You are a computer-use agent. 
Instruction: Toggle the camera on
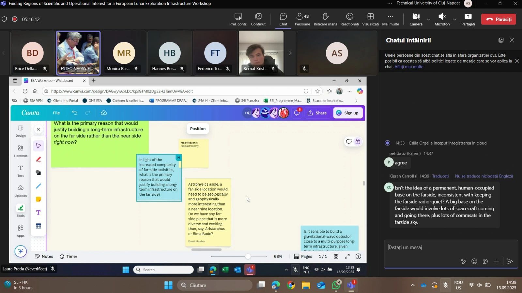(416, 19)
